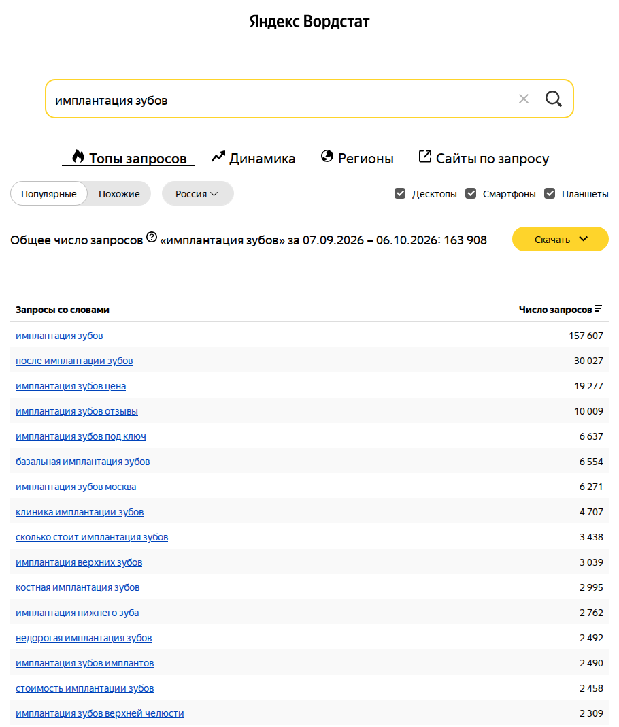
Task: Open the link недорогая имплантация зубов
Action: 84,638
